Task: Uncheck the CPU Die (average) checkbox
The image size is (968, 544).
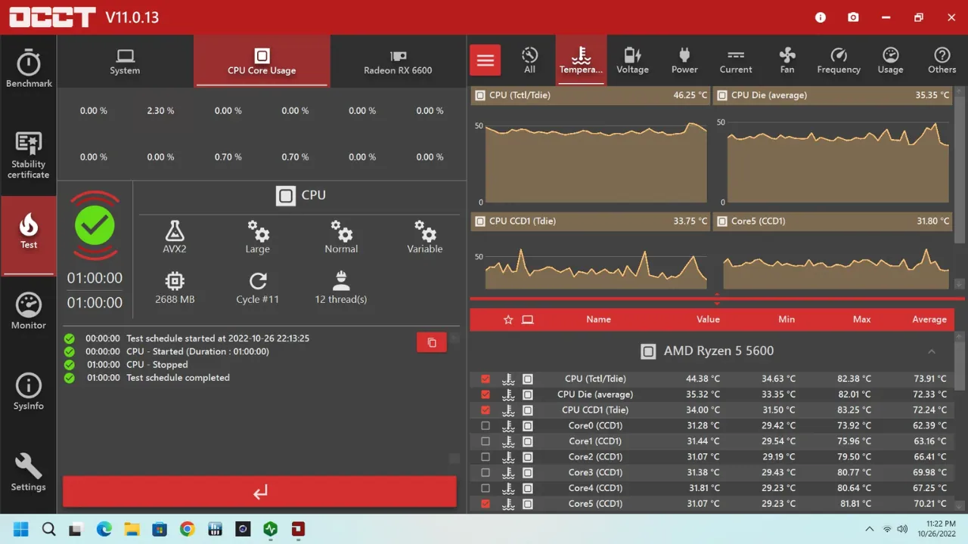Action: (x=486, y=394)
